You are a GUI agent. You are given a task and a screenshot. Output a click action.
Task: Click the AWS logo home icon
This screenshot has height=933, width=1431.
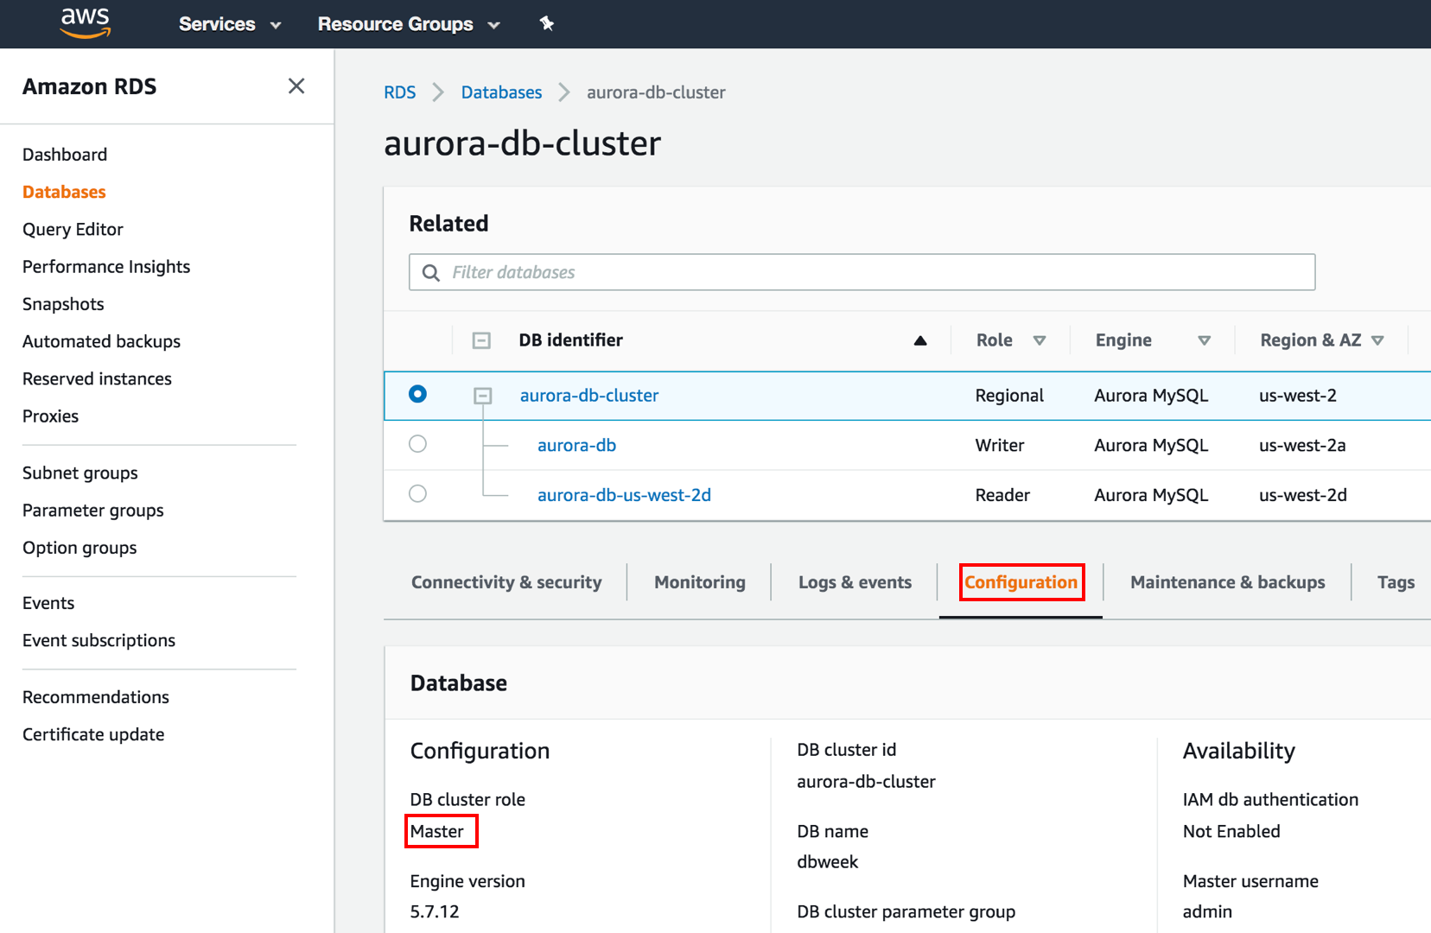[85, 23]
